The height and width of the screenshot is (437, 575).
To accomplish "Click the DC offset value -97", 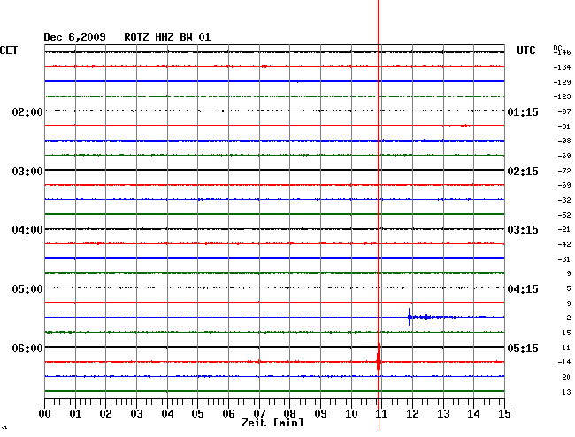I will click(564, 111).
